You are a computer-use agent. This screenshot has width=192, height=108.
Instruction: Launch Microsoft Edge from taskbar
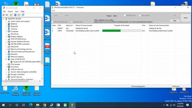pos(31,105)
